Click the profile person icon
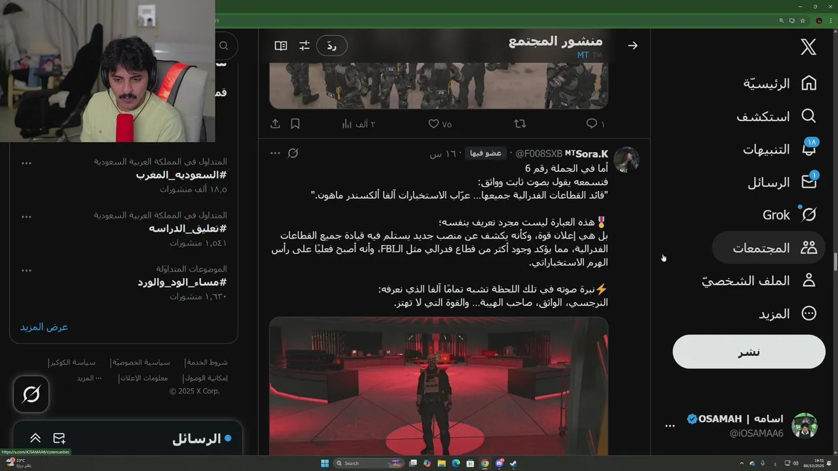This screenshot has width=838, height=471. [x=809, y=281]
